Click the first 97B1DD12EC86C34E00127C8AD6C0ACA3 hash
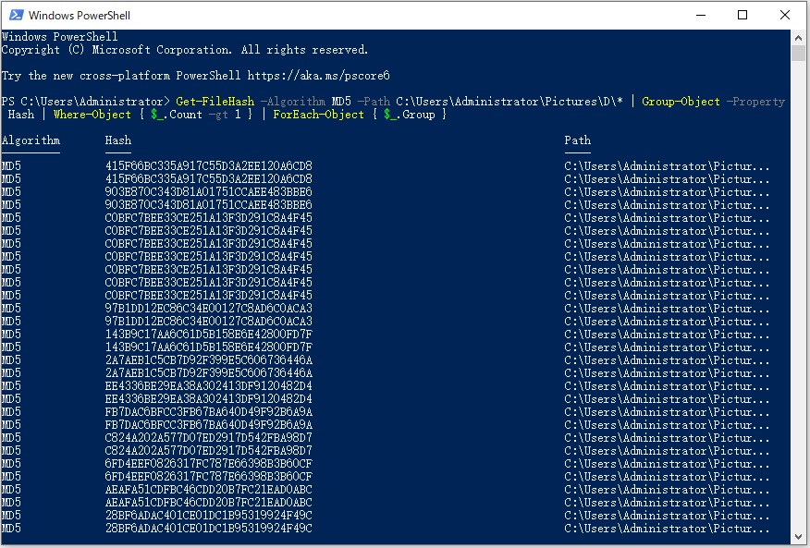 point(209,309)
